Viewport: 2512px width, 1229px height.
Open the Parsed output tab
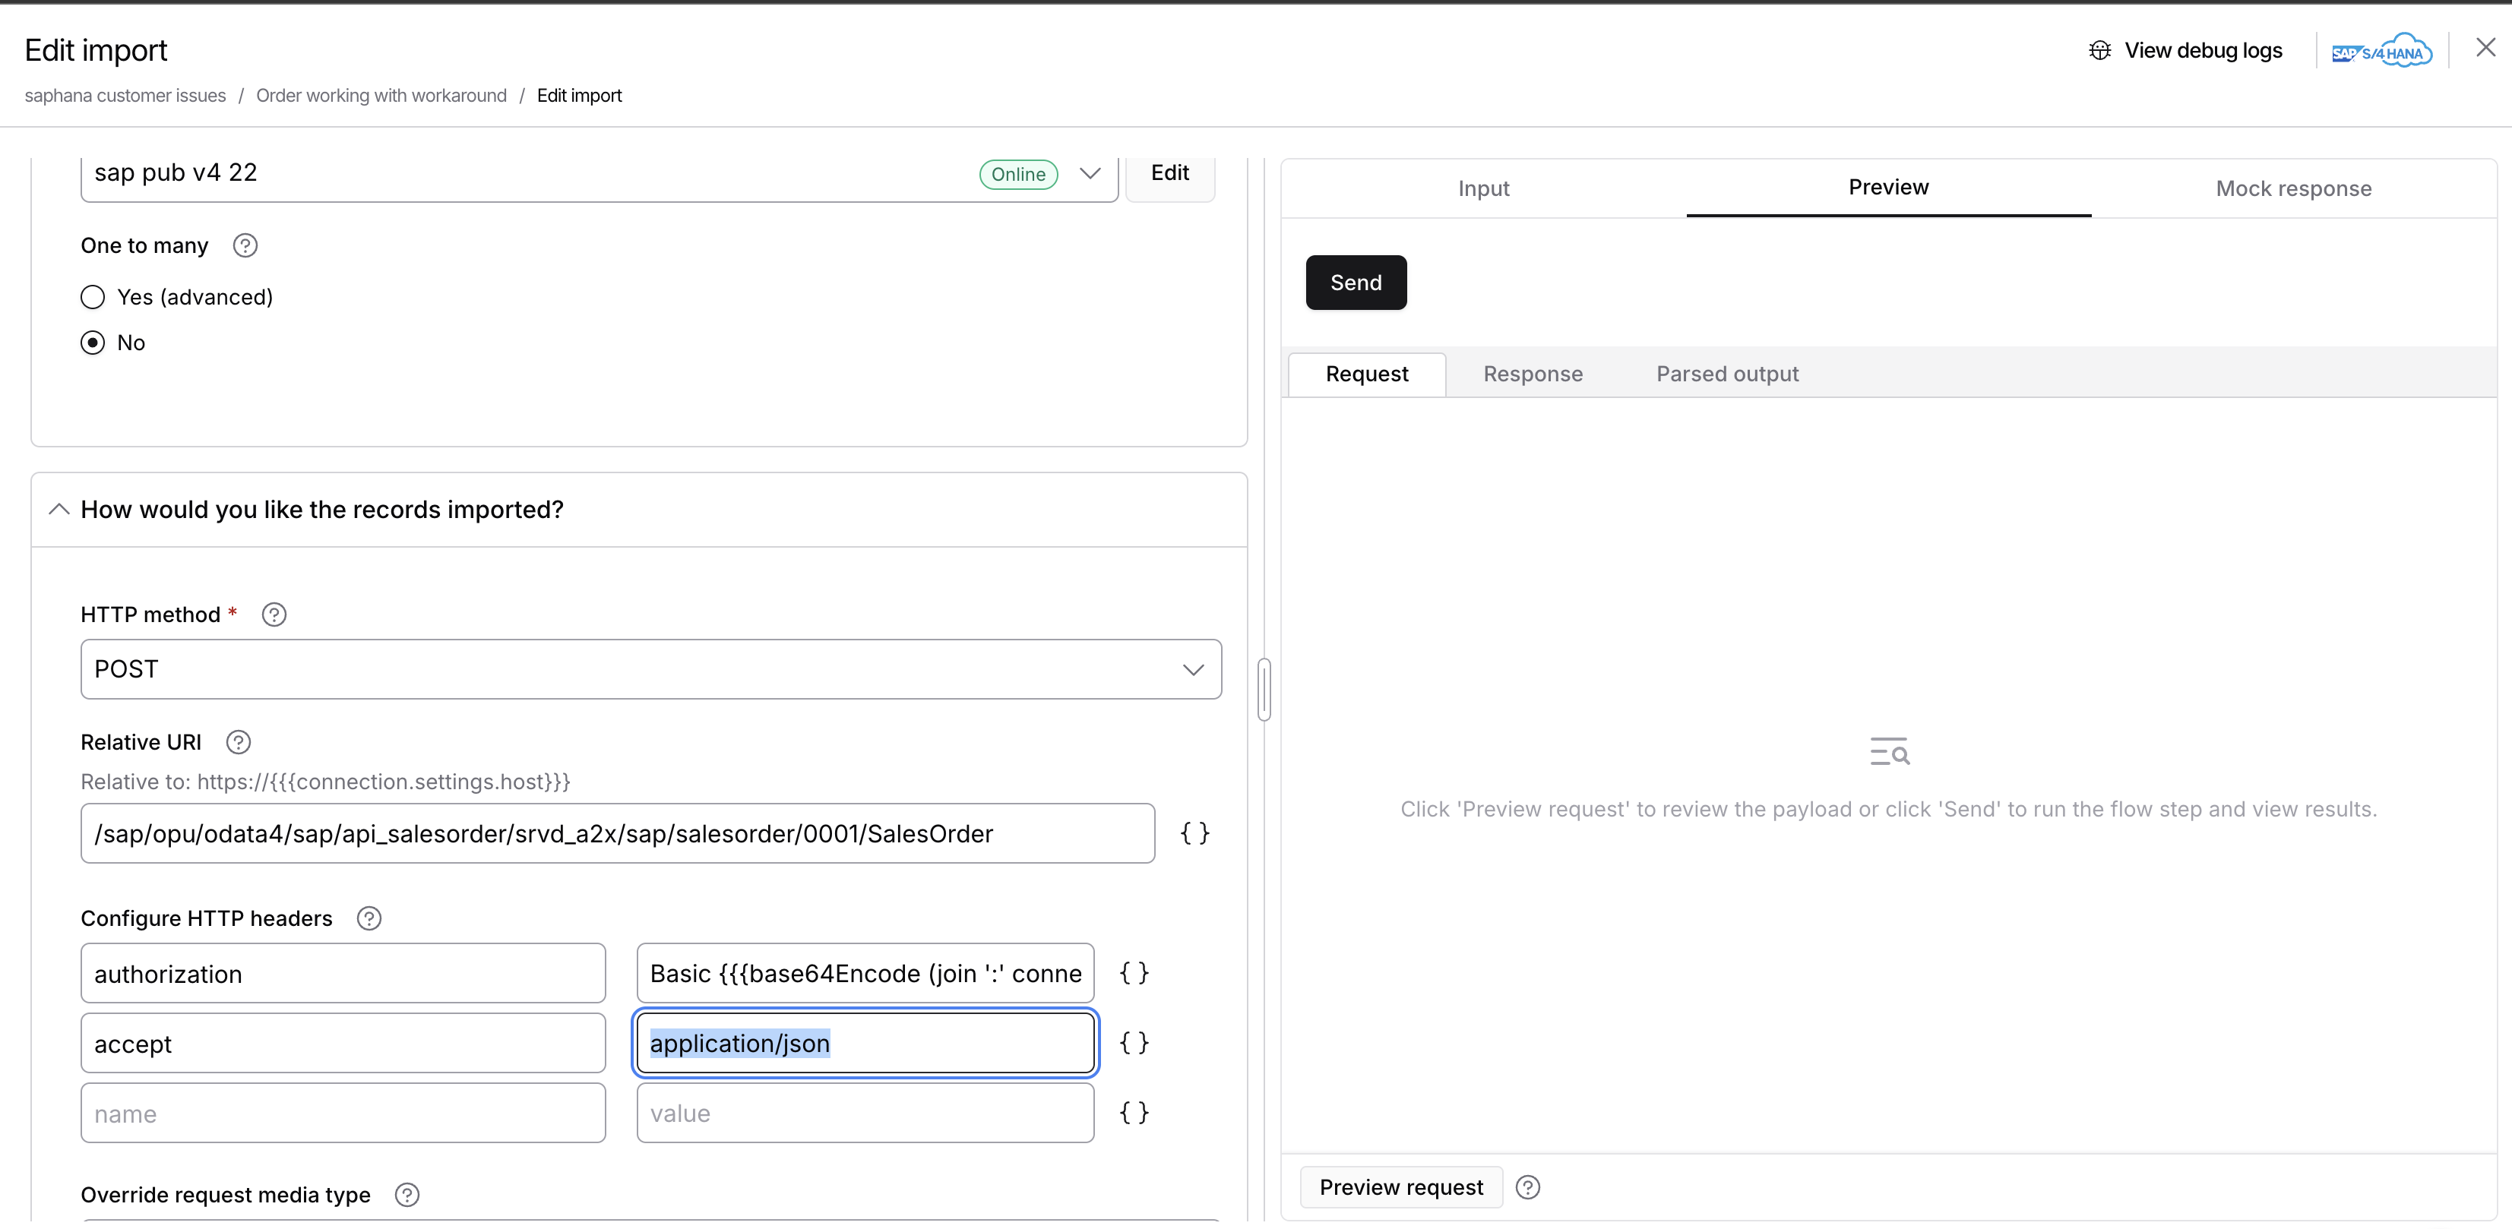1727,373
